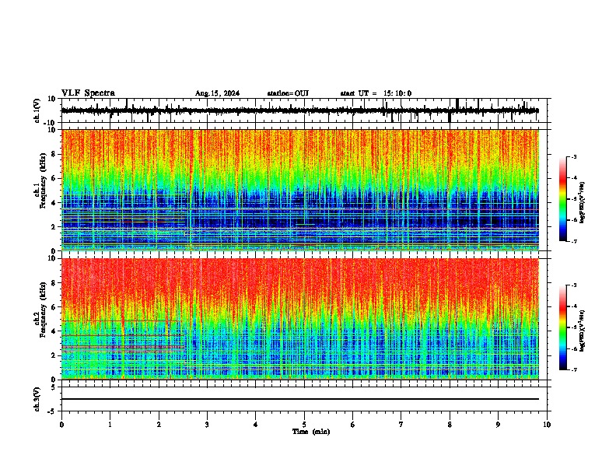Click the "ch.1(V)" waveform axis label

tap(37, 110)
